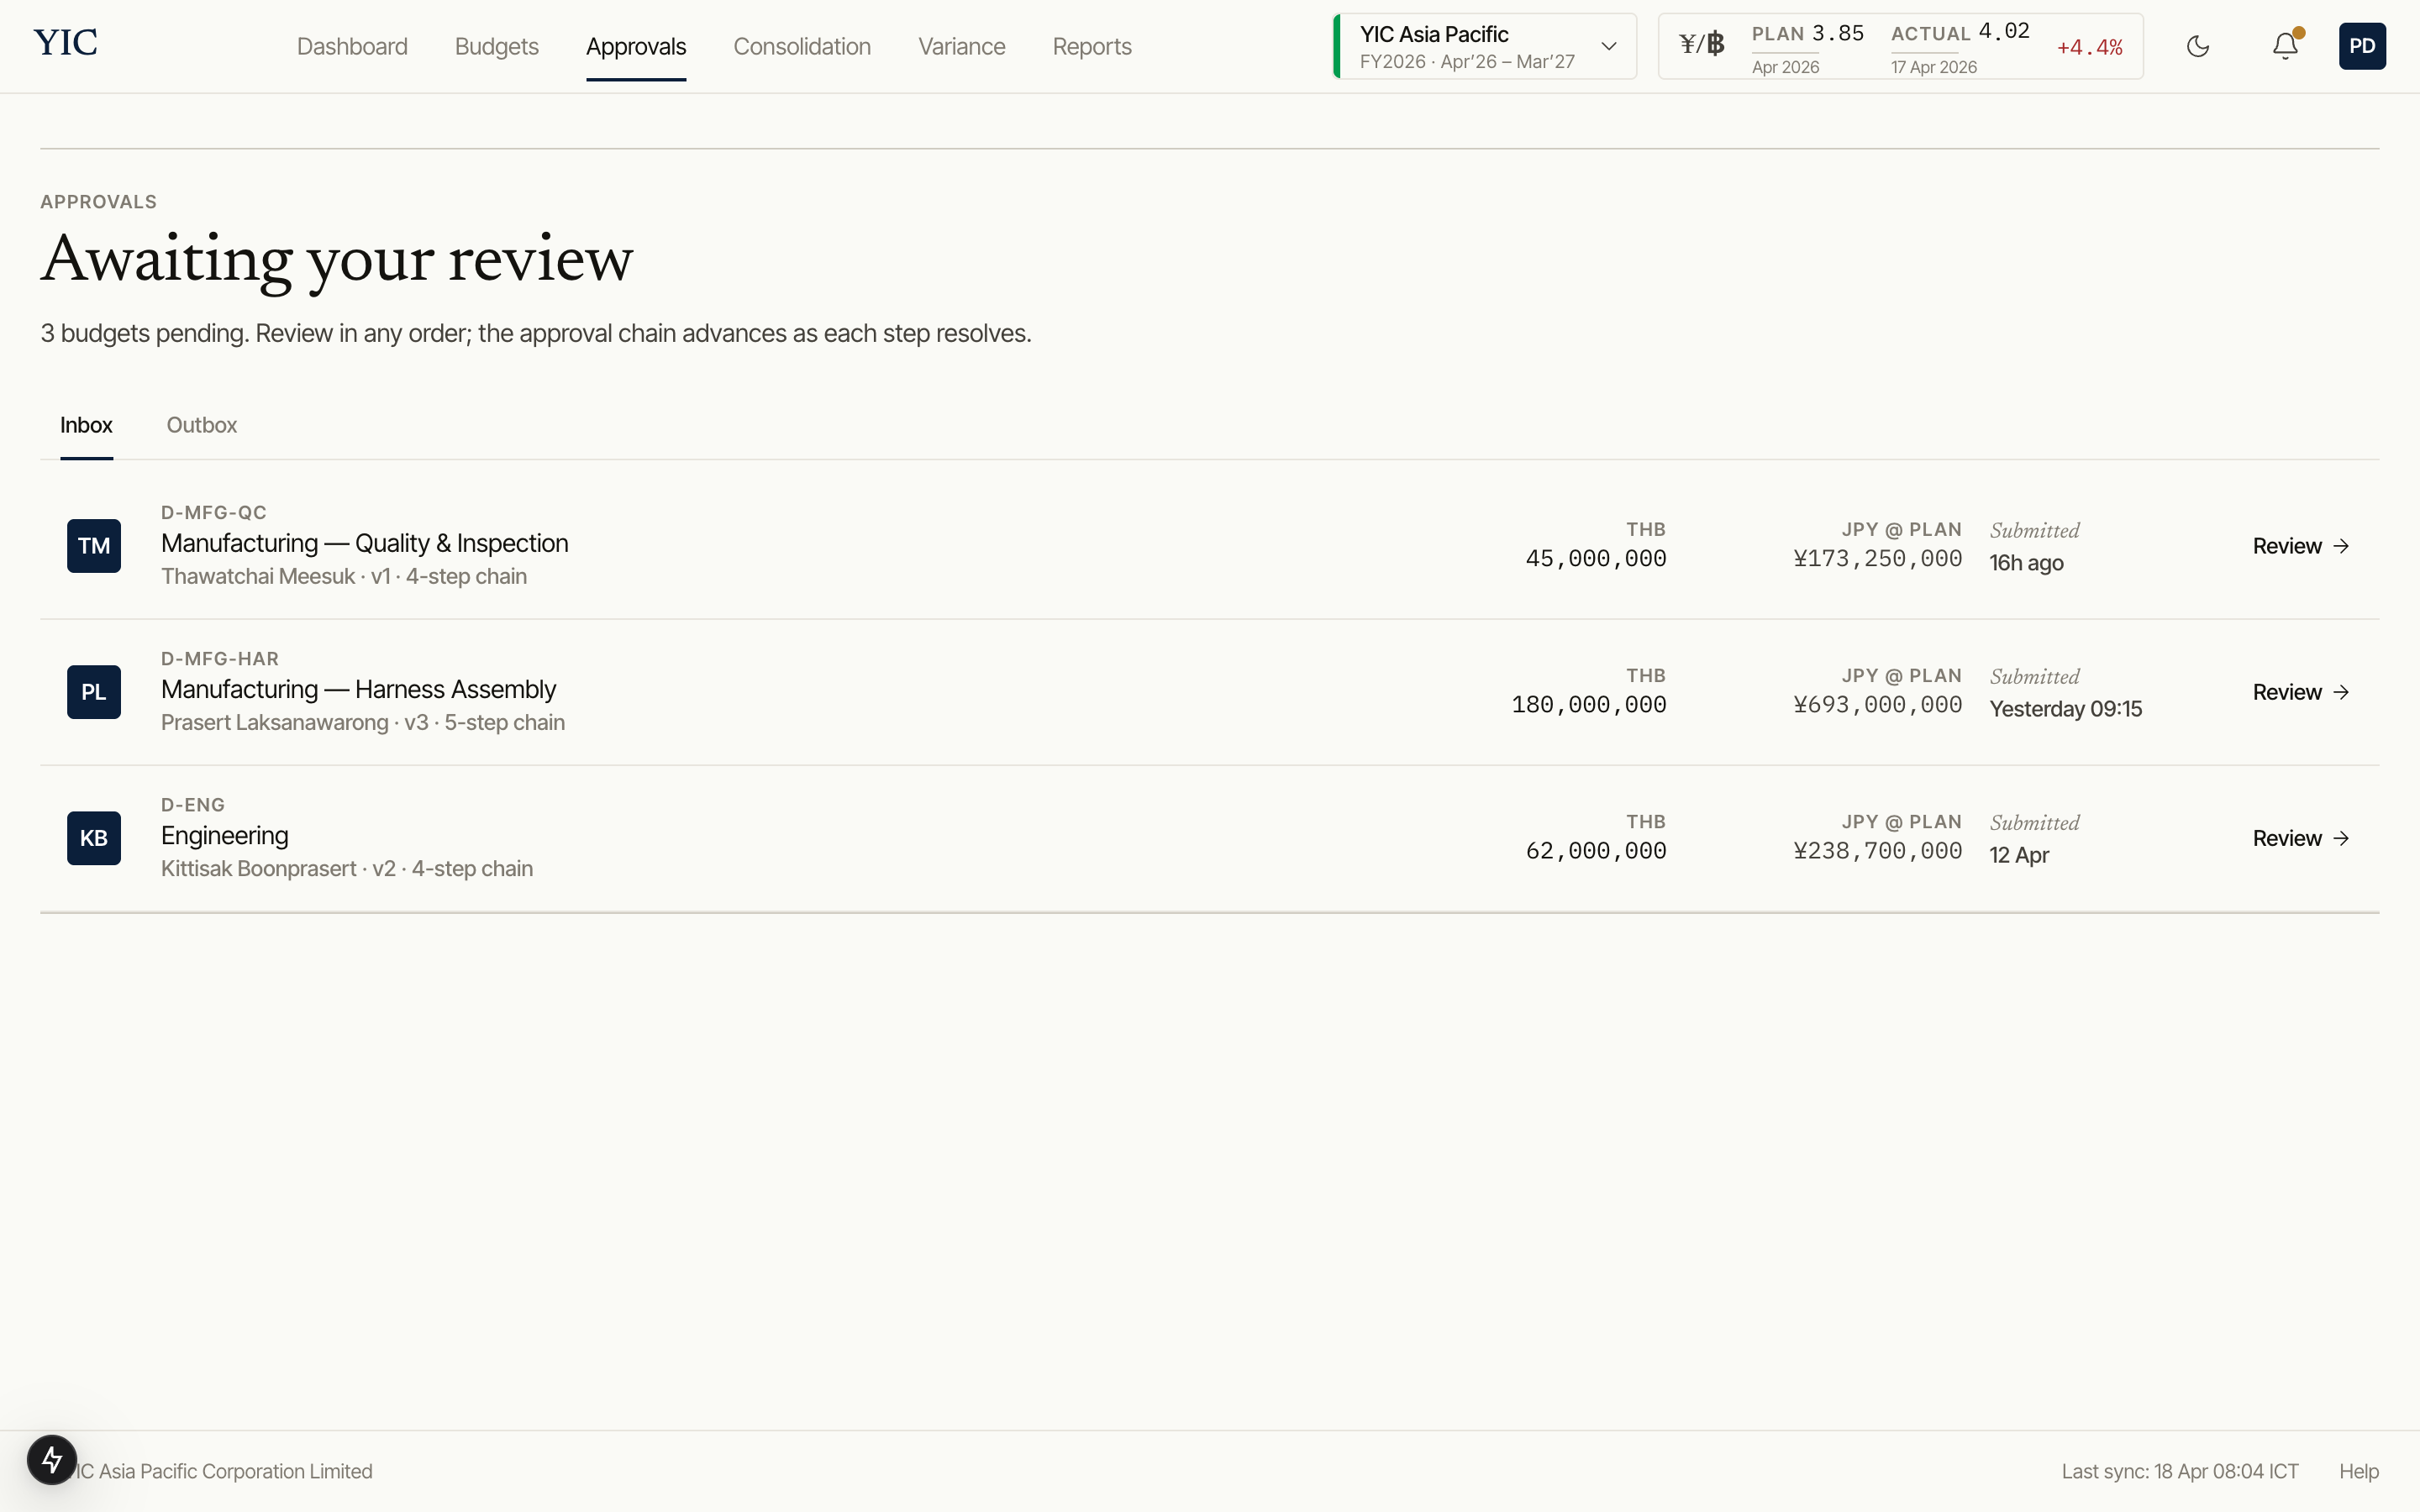Open notifications bell icon
The image size is (2420, 1512).
(x=2285, y=46)
